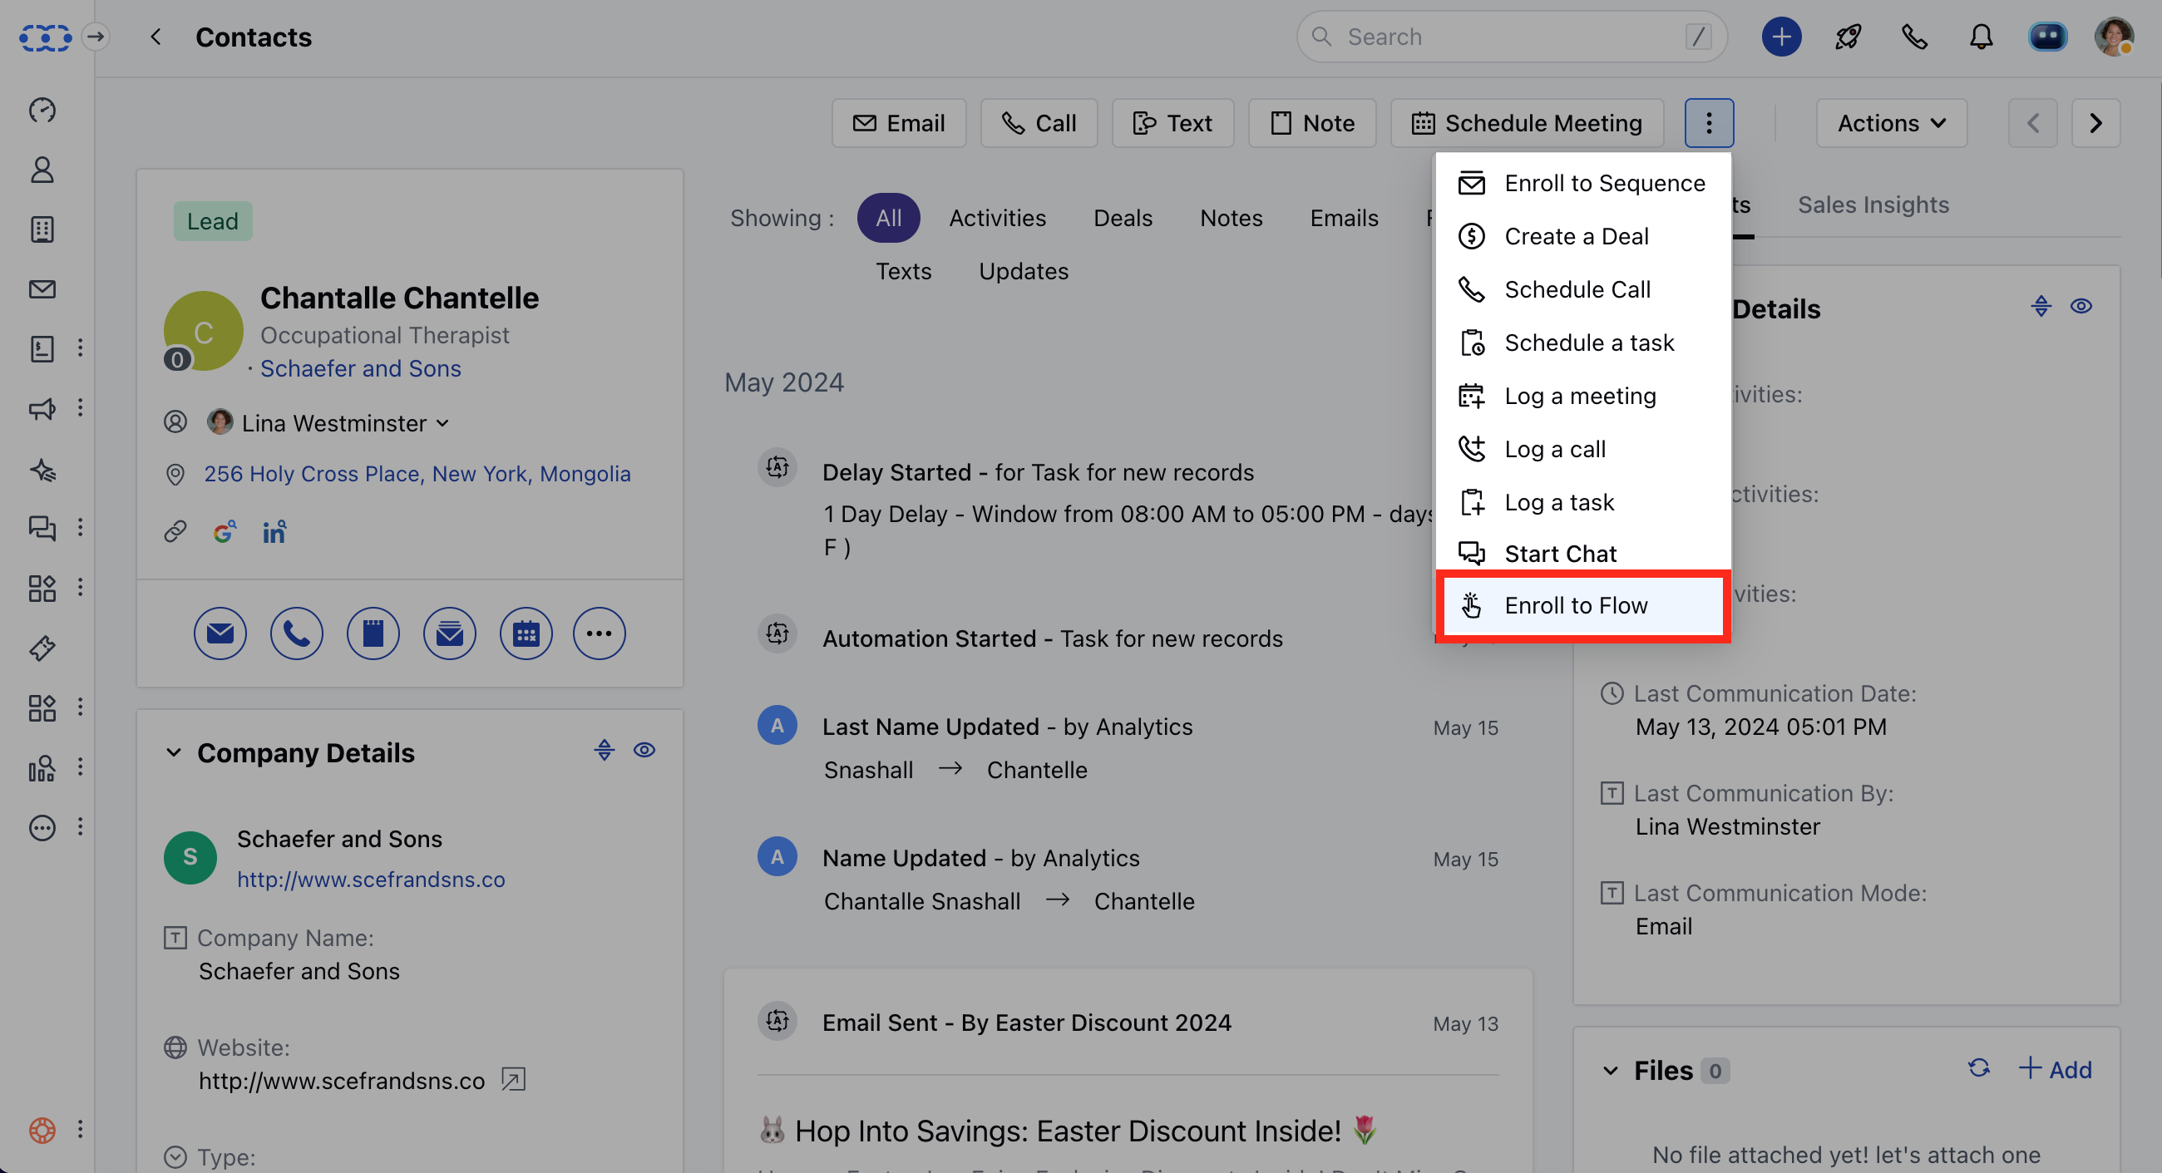Click the Schedule Meeting button
The width and height of the screenshot is (2162, 1173).
tap(1527, 123)
